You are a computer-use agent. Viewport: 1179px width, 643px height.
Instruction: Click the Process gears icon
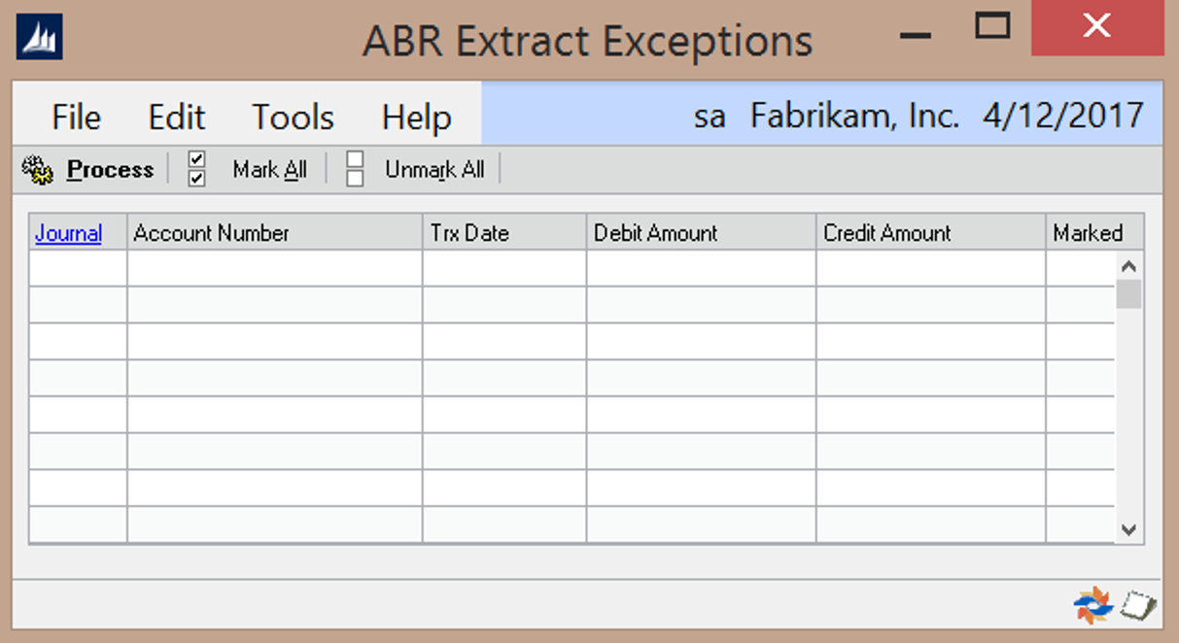pos(37,170)
